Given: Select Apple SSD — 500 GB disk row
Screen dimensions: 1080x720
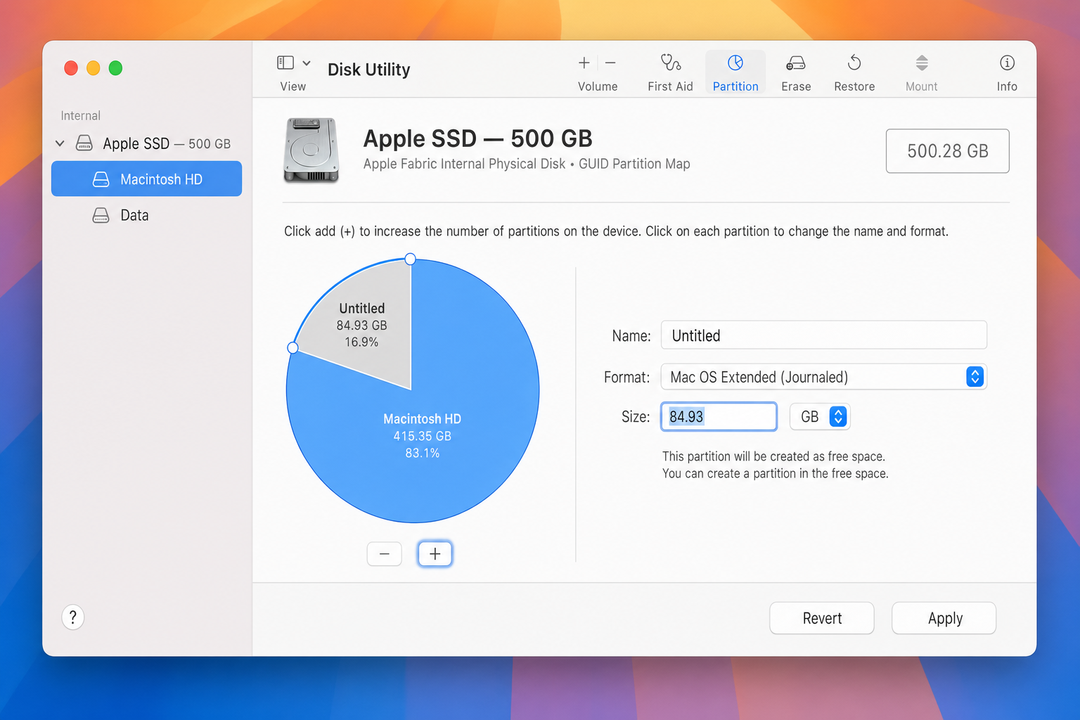Looking at the screenshot, I should 146,143.
